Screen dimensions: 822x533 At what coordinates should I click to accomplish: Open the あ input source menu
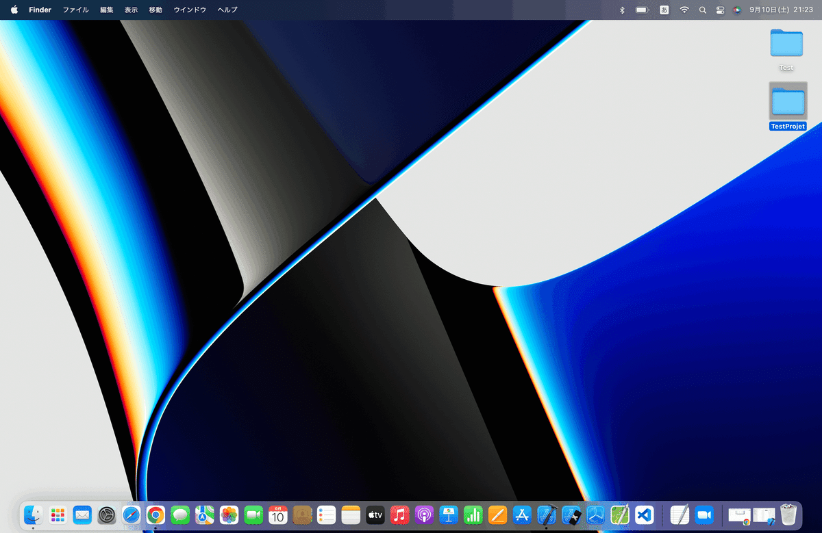click(x=664, y=10)
